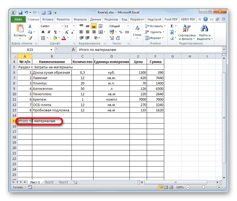Switch to the Лист2 sheet tab
This screenshot has width=237, height=201.
[49, 182]
